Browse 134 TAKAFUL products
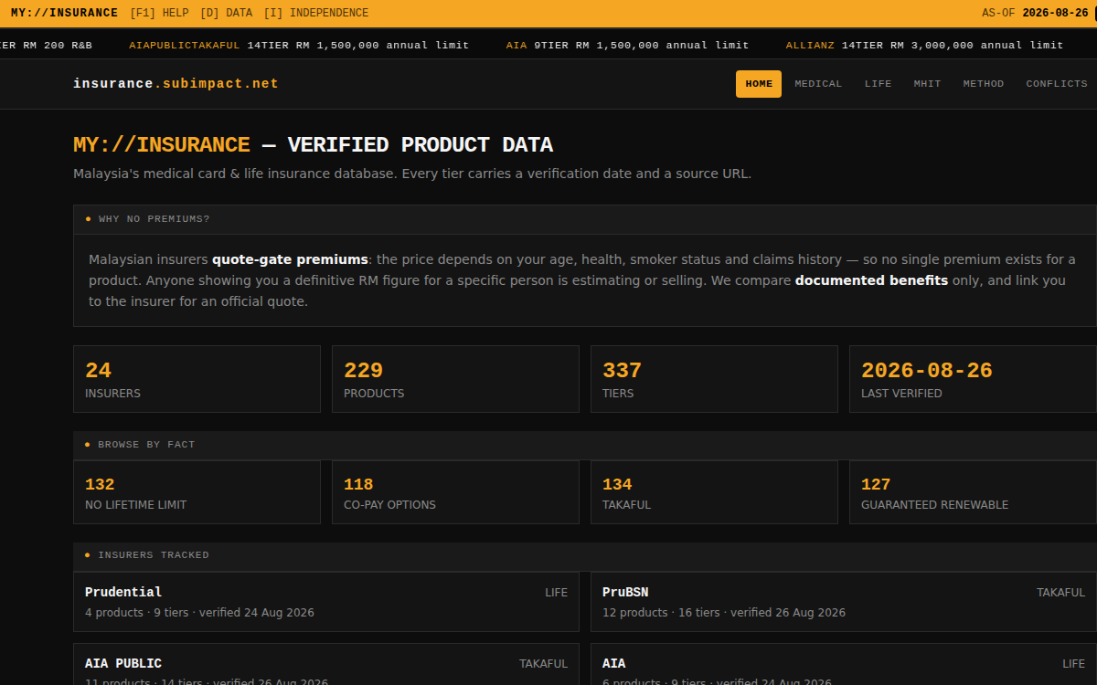 [x=714, y=492]
